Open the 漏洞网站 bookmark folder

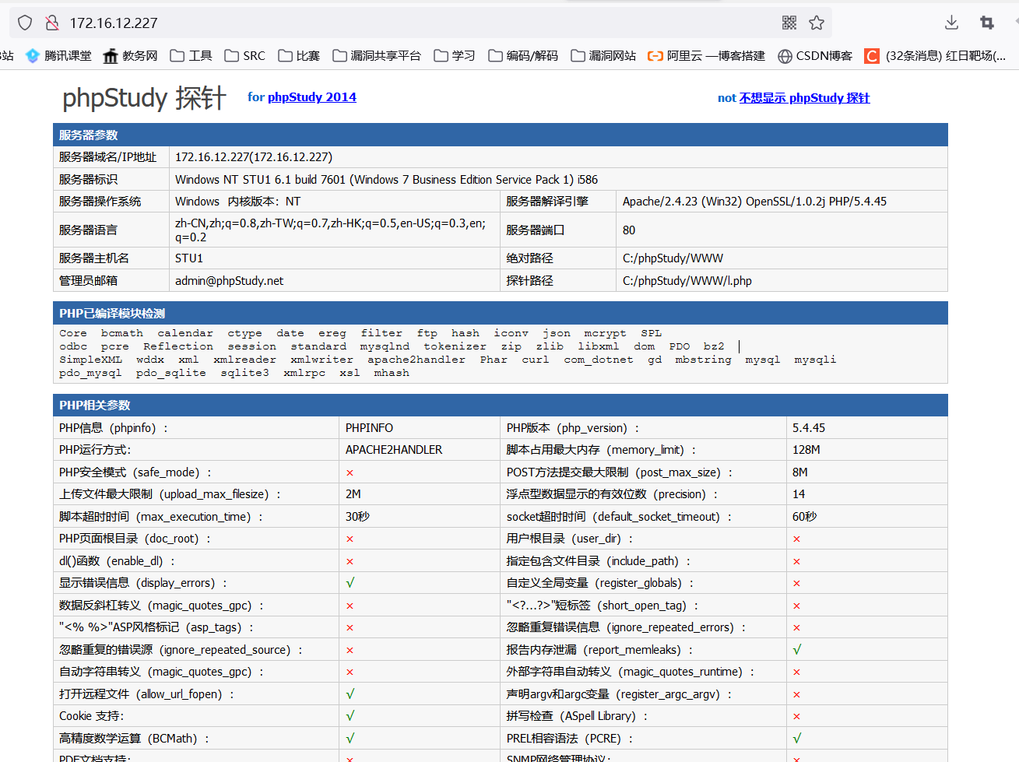[x=603, y=55]
